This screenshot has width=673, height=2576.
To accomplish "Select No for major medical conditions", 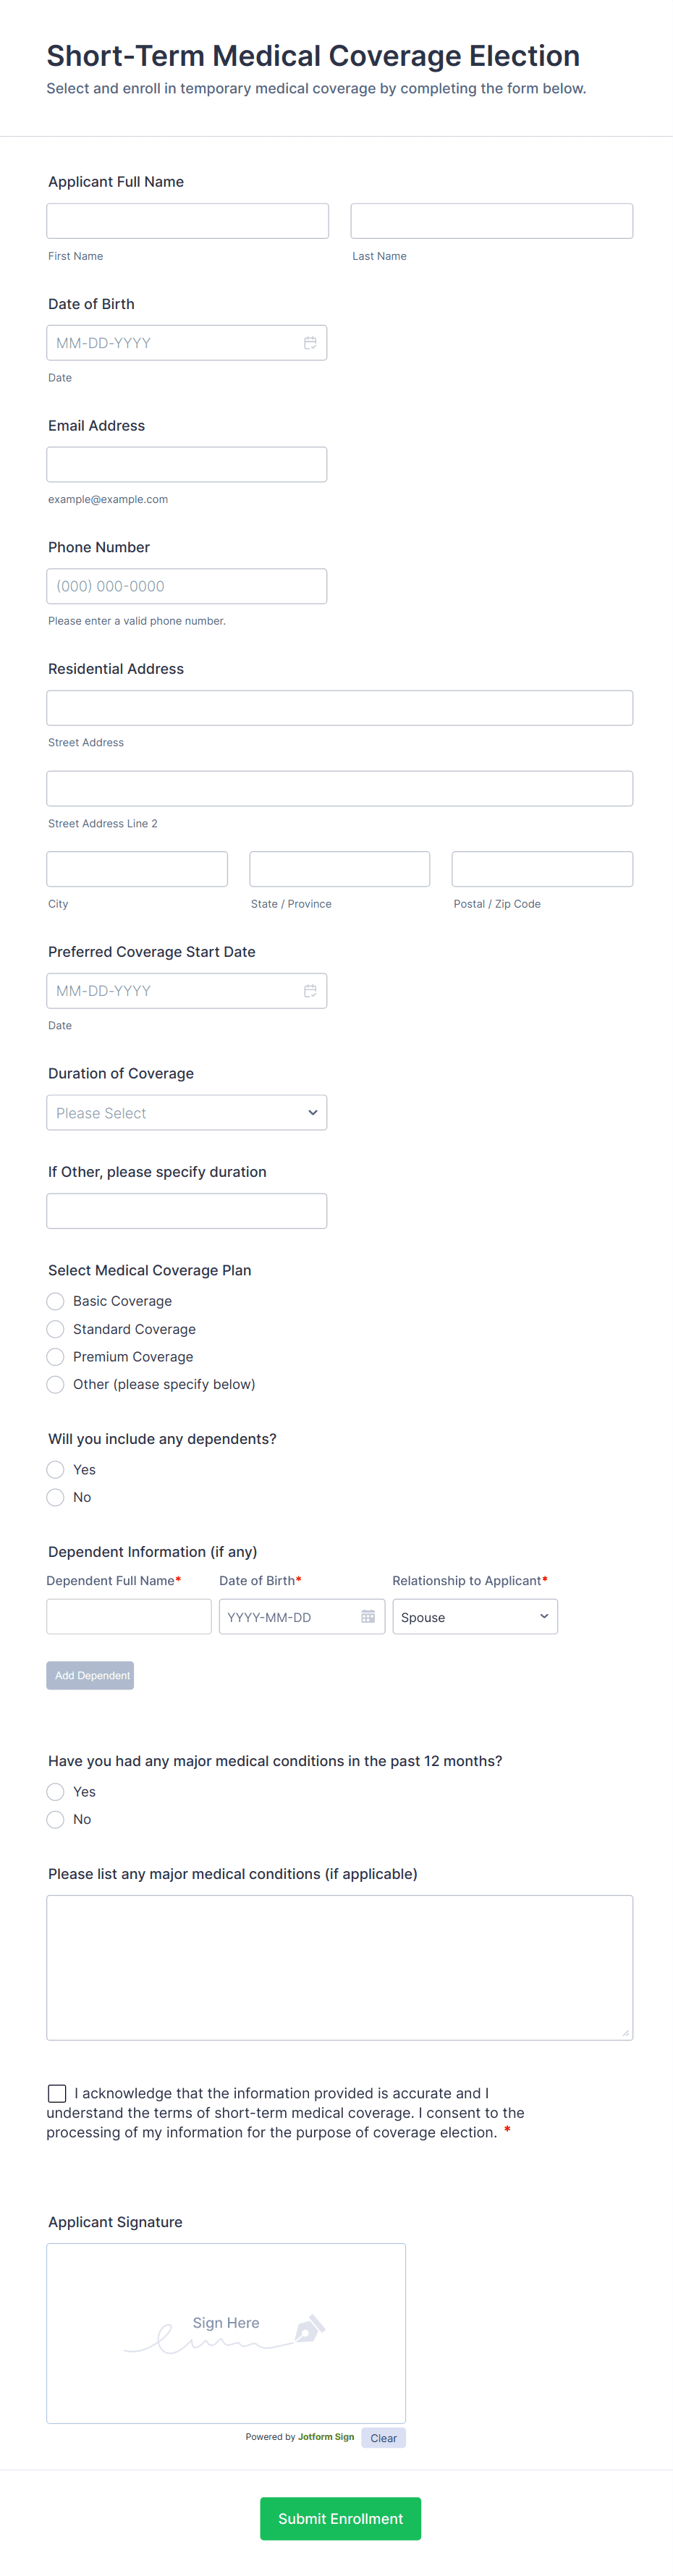I will (55, 1819).
